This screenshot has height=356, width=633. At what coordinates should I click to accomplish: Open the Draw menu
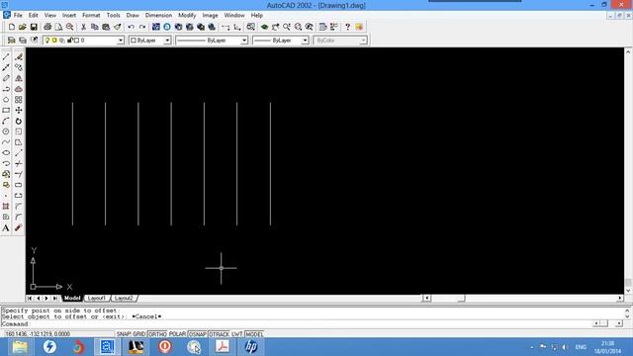(133, 15)
